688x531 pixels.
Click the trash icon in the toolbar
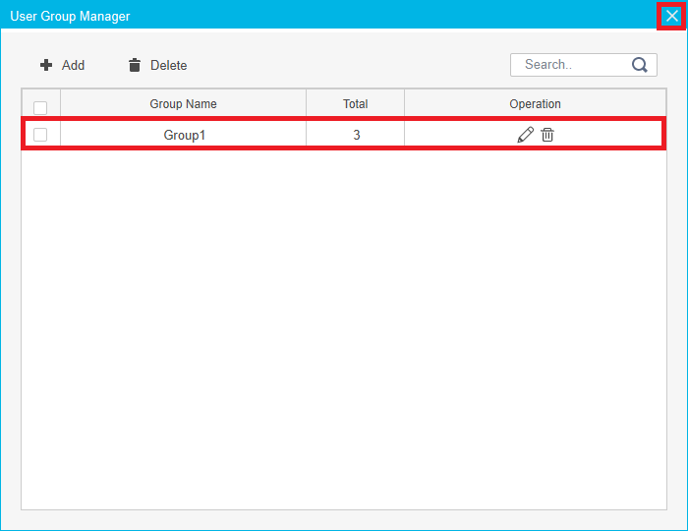coord(135,65)
